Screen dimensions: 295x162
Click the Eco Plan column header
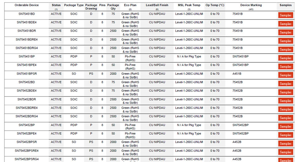(130, 5)
